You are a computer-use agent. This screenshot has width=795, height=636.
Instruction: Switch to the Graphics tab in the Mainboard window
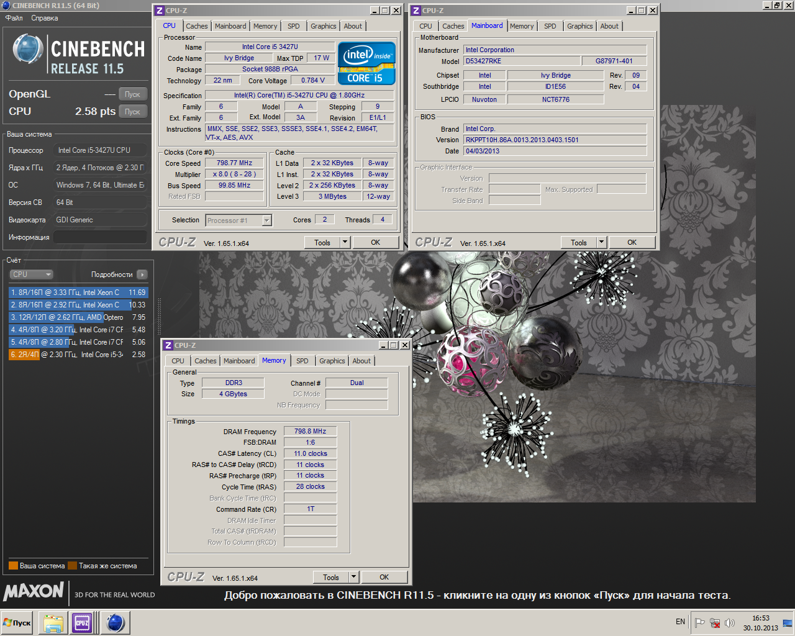tap(580, 26)
